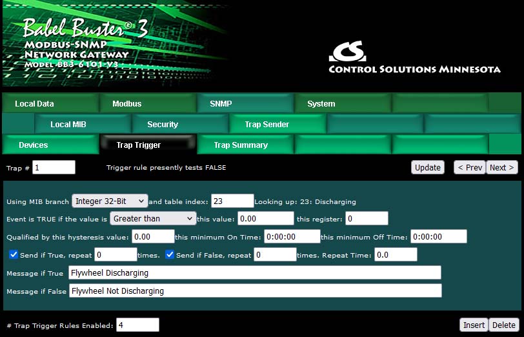The width and height of the screenshot is (524, 337).
Task: Toggle the Send if False checkbox
Action: (171, 255)
